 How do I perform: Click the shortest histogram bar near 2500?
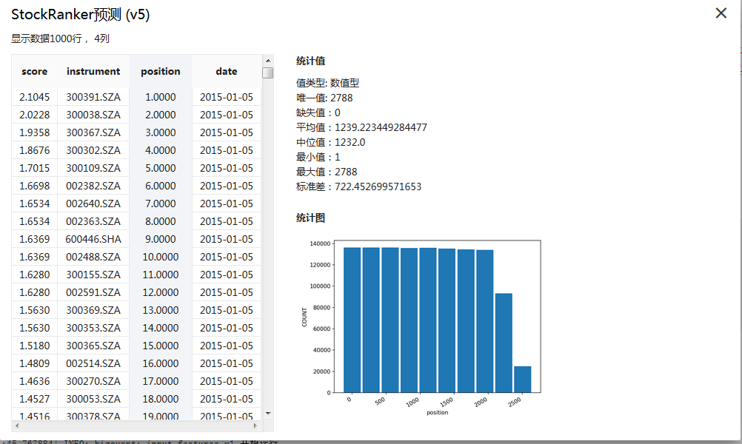click(x=522, y=379)
